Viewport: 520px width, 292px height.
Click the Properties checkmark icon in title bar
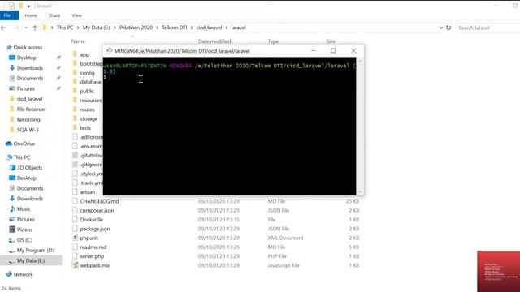point(12,6)
